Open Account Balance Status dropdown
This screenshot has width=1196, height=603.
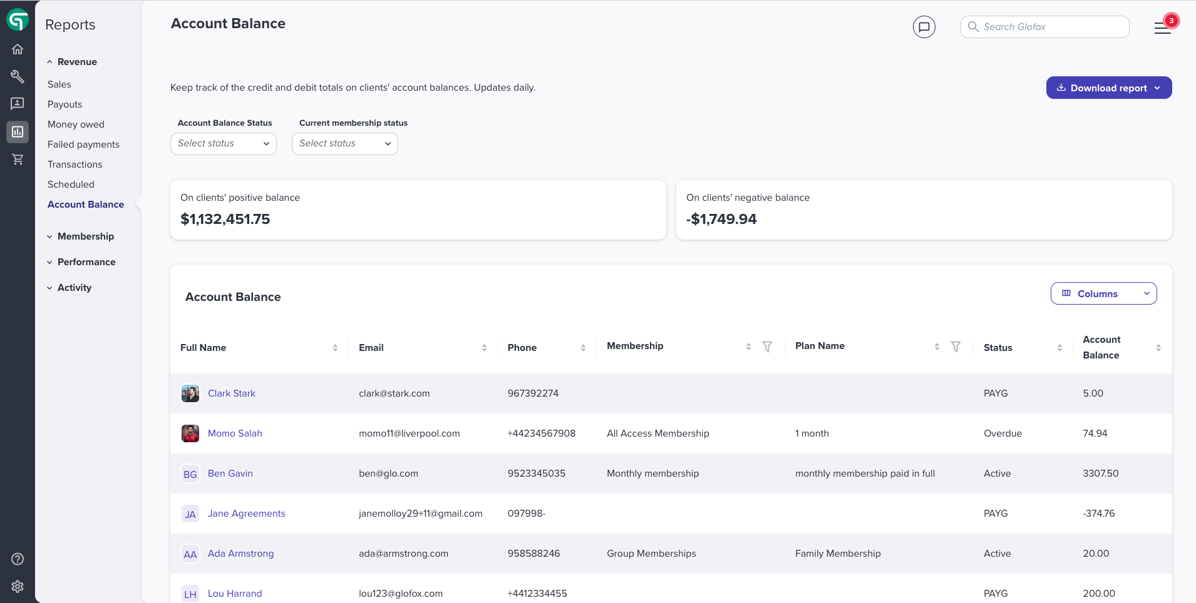pos(224,144)
